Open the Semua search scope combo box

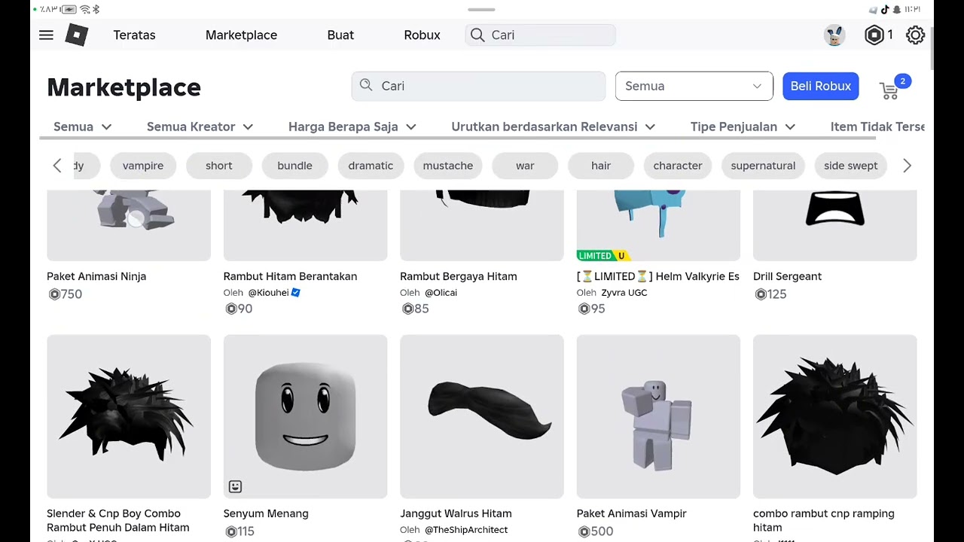click(x=694, y=86)
